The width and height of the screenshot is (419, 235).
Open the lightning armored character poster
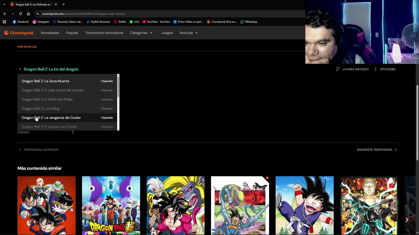[x=369, y=205]
